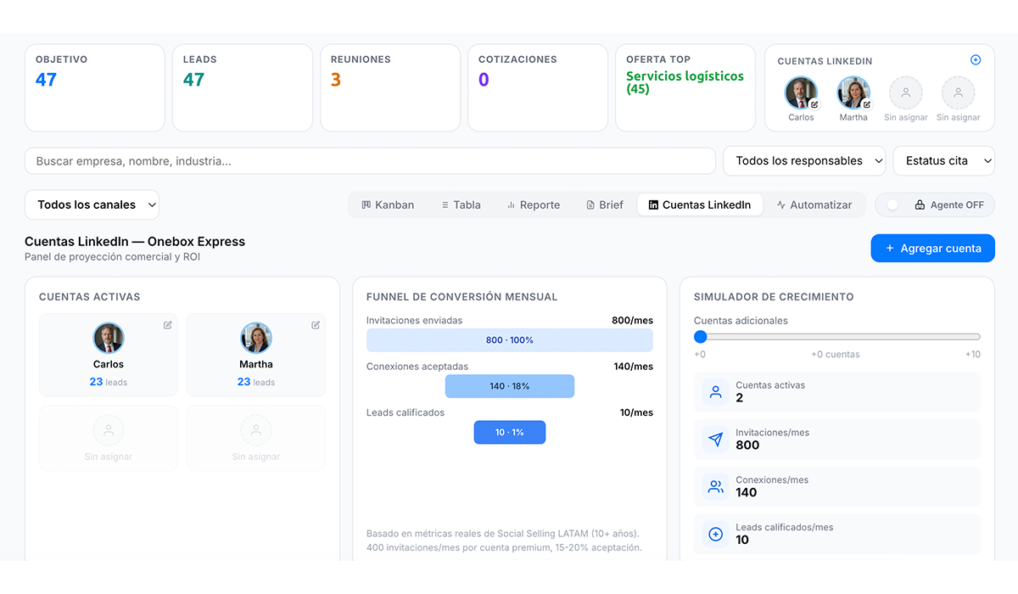Open the Estatus cita dropdown

(x=944, y=161)
